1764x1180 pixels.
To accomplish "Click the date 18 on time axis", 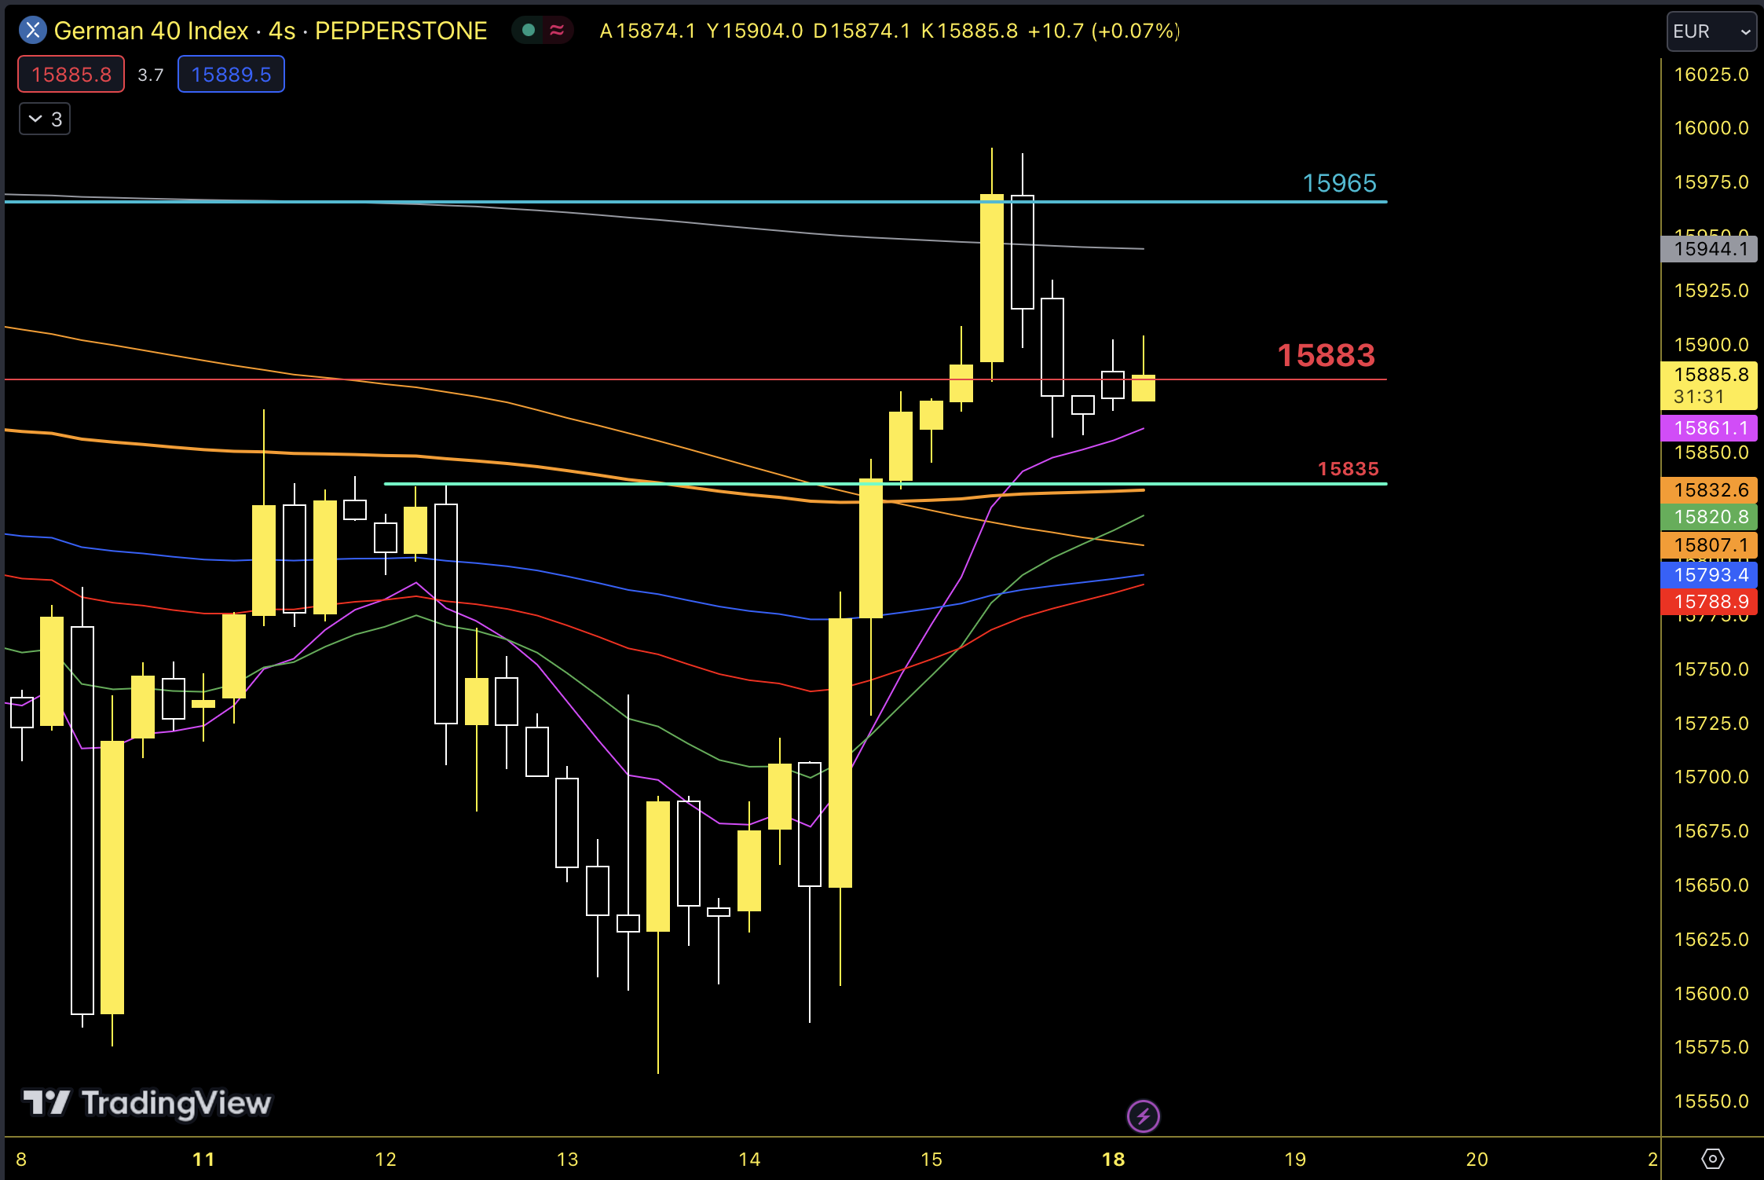I will 1113,1159.
